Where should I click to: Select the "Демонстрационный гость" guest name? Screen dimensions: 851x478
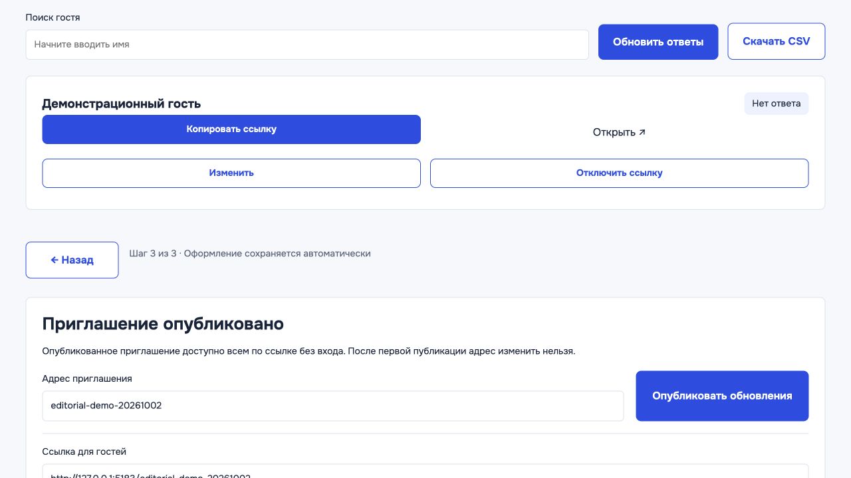[x=122, y=104]
